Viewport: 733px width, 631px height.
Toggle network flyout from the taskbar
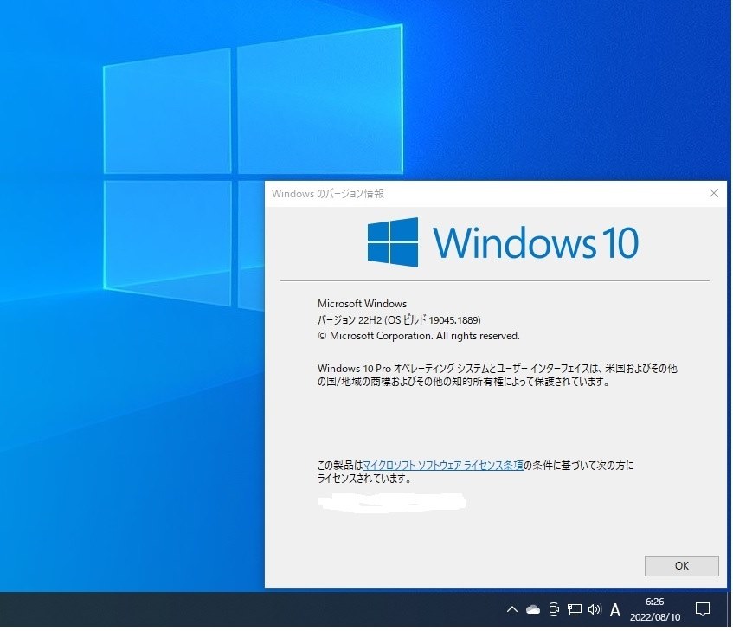pos(573,609)
